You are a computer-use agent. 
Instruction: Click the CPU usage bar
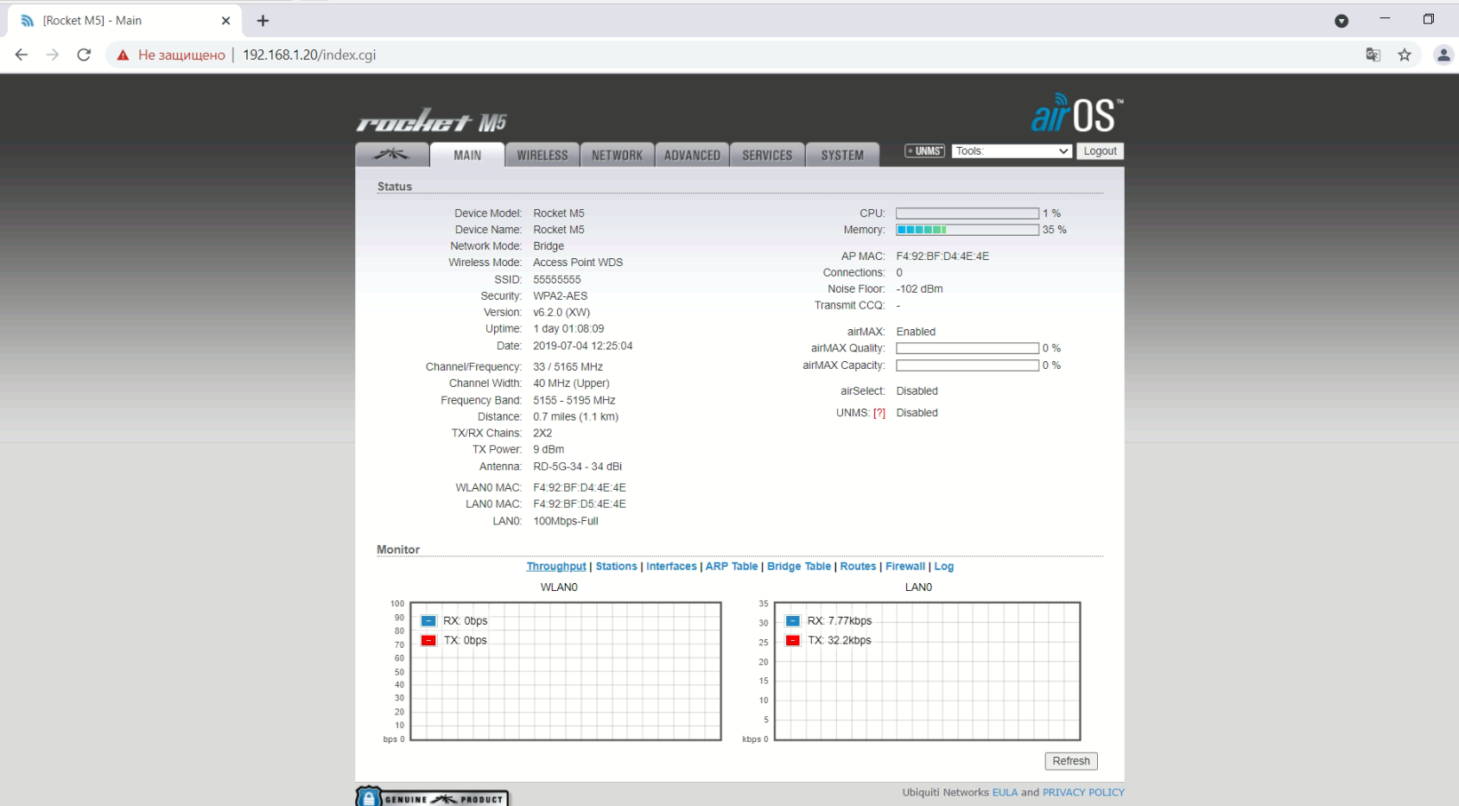click(967, 213)
